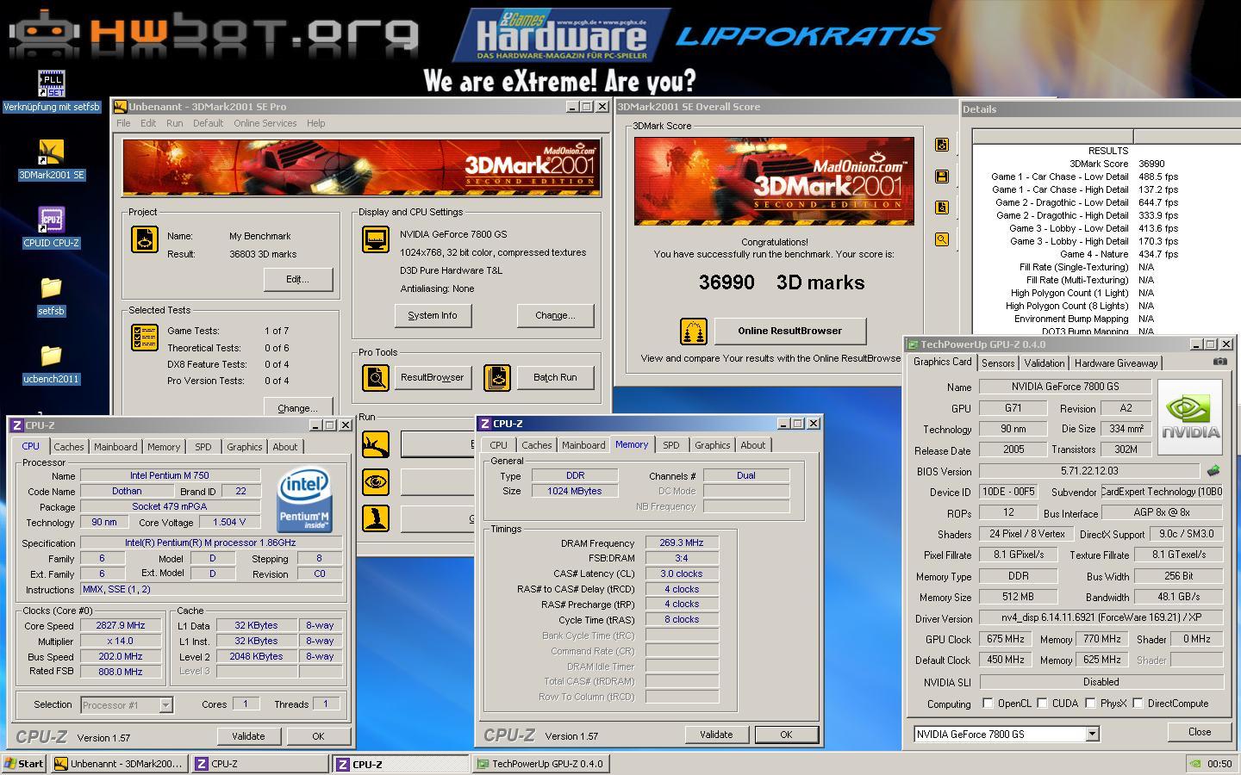Click the Windows Start button
The width and height of the screenshot is (1241, 775).
pos(24,764)
